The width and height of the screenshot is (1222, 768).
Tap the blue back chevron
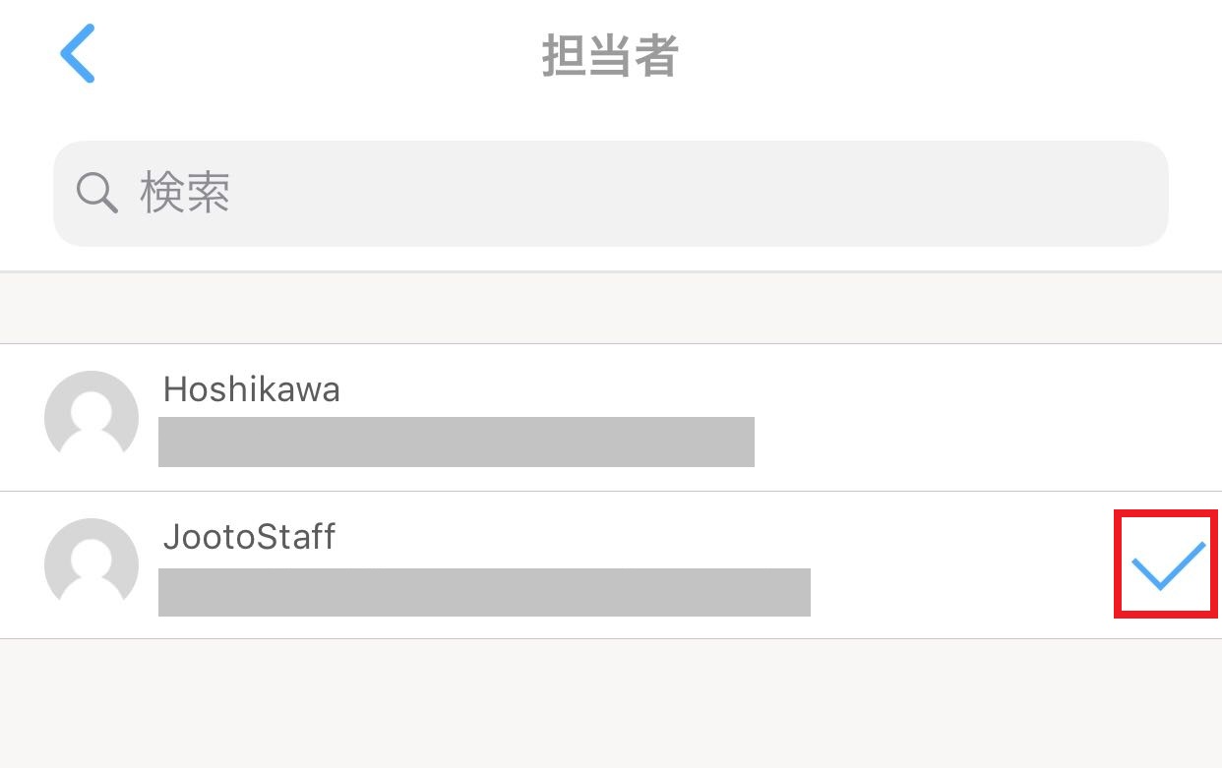tap(77, 54)
